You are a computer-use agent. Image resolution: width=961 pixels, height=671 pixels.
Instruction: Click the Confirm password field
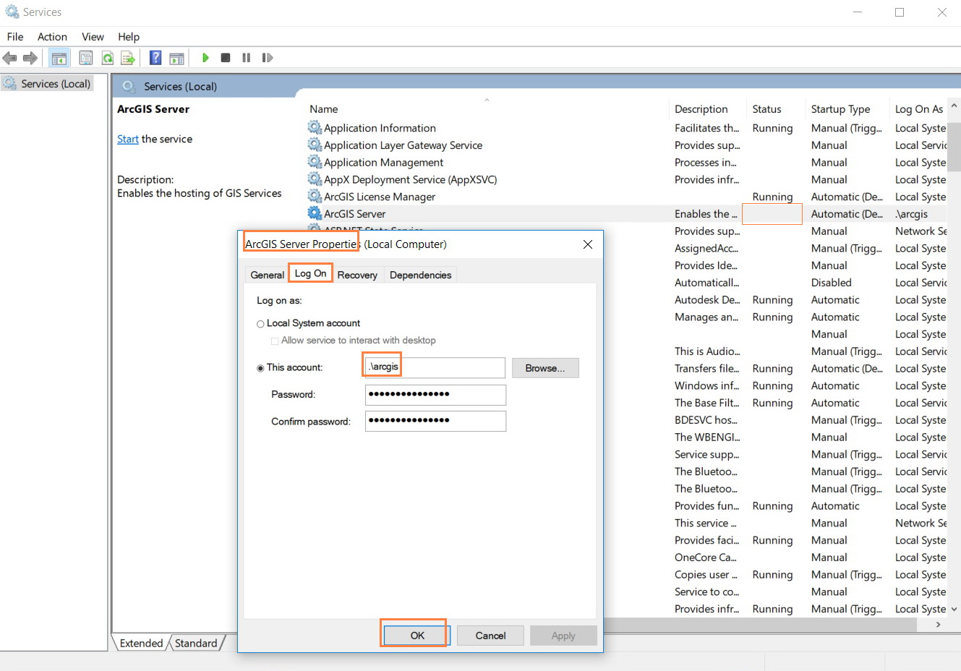[x=435, y=421]
